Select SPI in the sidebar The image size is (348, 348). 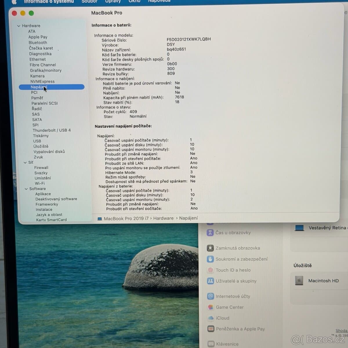tap(35, 125)
